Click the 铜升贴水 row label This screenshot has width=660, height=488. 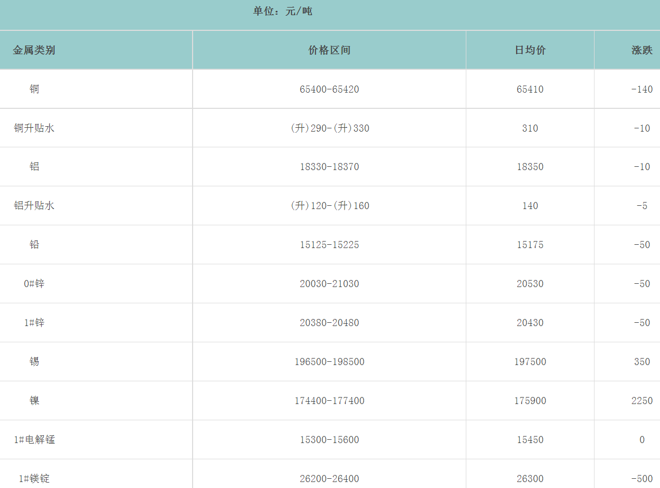pyautogui.click(x=34, y=128)
